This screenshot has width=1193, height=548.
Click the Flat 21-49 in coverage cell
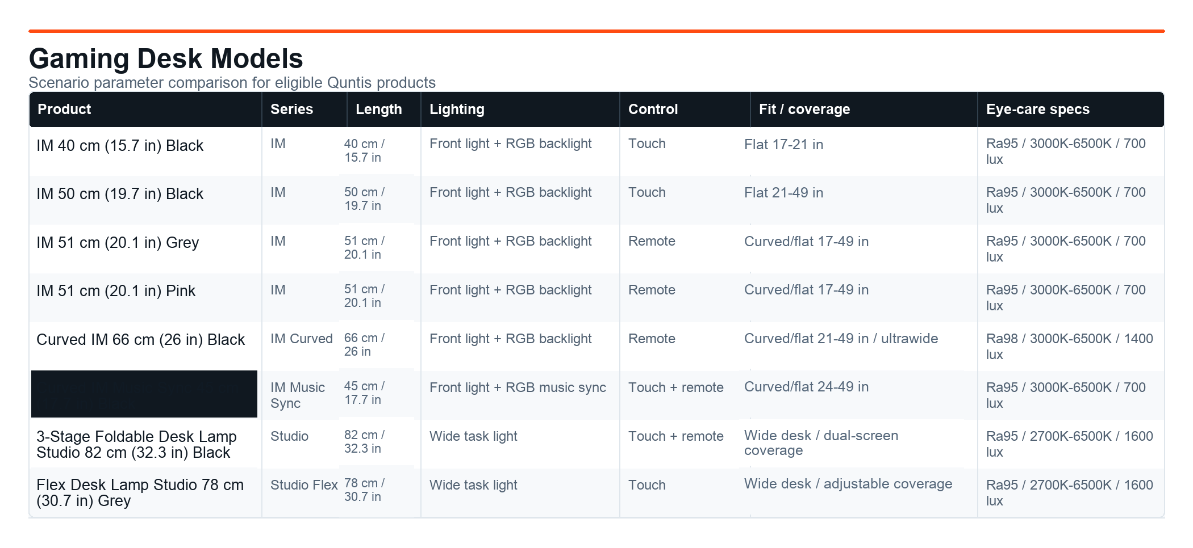(783, 193)
